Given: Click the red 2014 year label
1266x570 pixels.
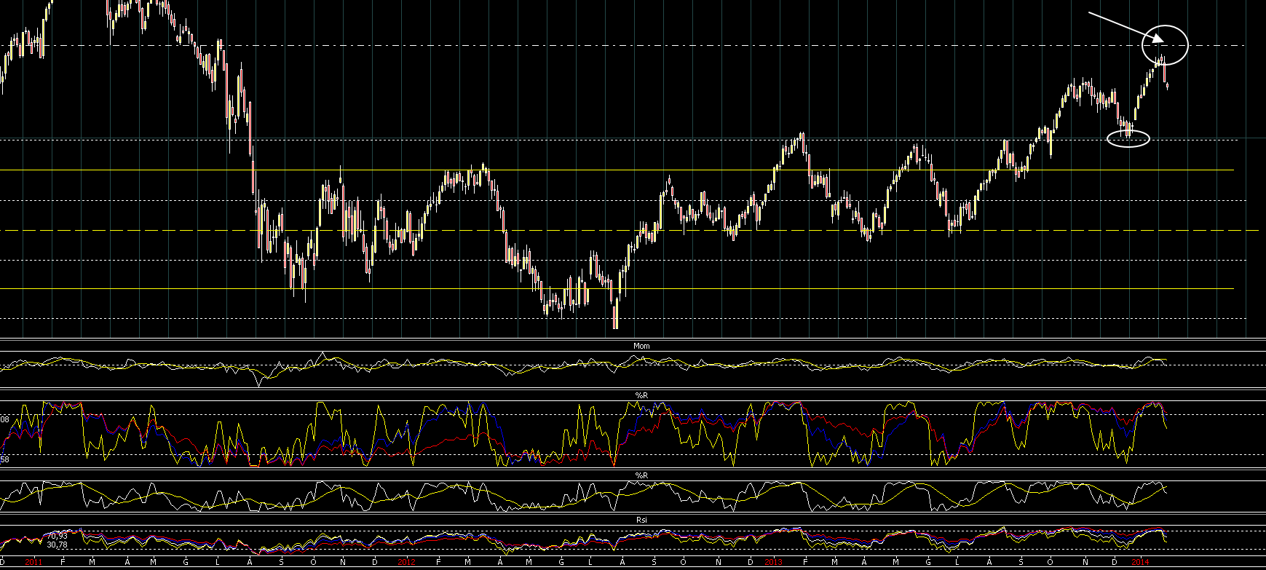Looking at the screenshot, I should tap(1140, 561).
